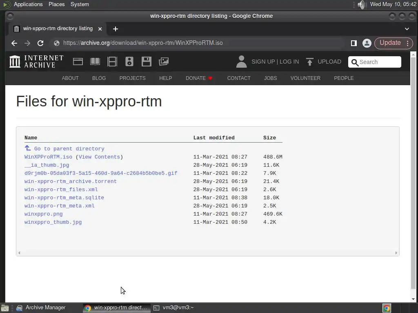Click the Internet Archive logo
Image resolution: width=418 pixels, height=313 pixels.
coord(36,62)
